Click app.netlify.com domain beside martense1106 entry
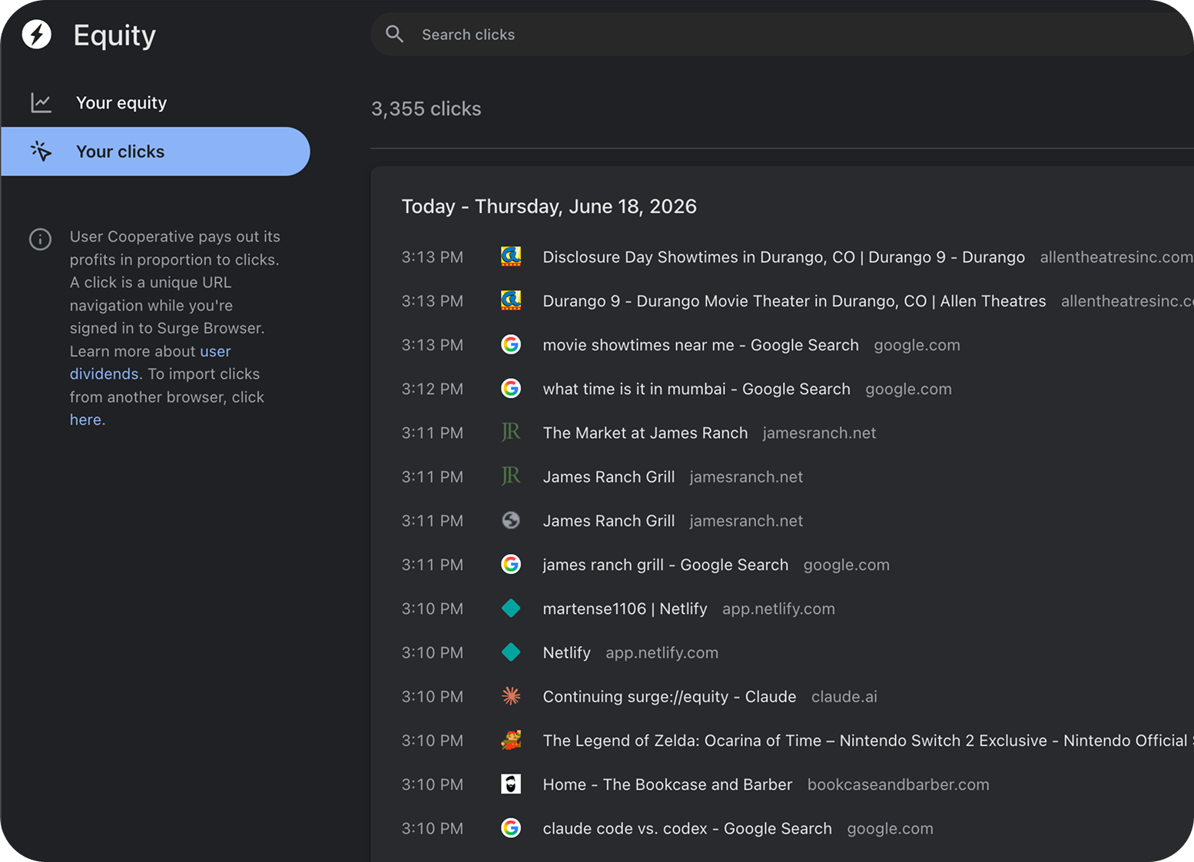1194x862 pixels. click(778, 609)
